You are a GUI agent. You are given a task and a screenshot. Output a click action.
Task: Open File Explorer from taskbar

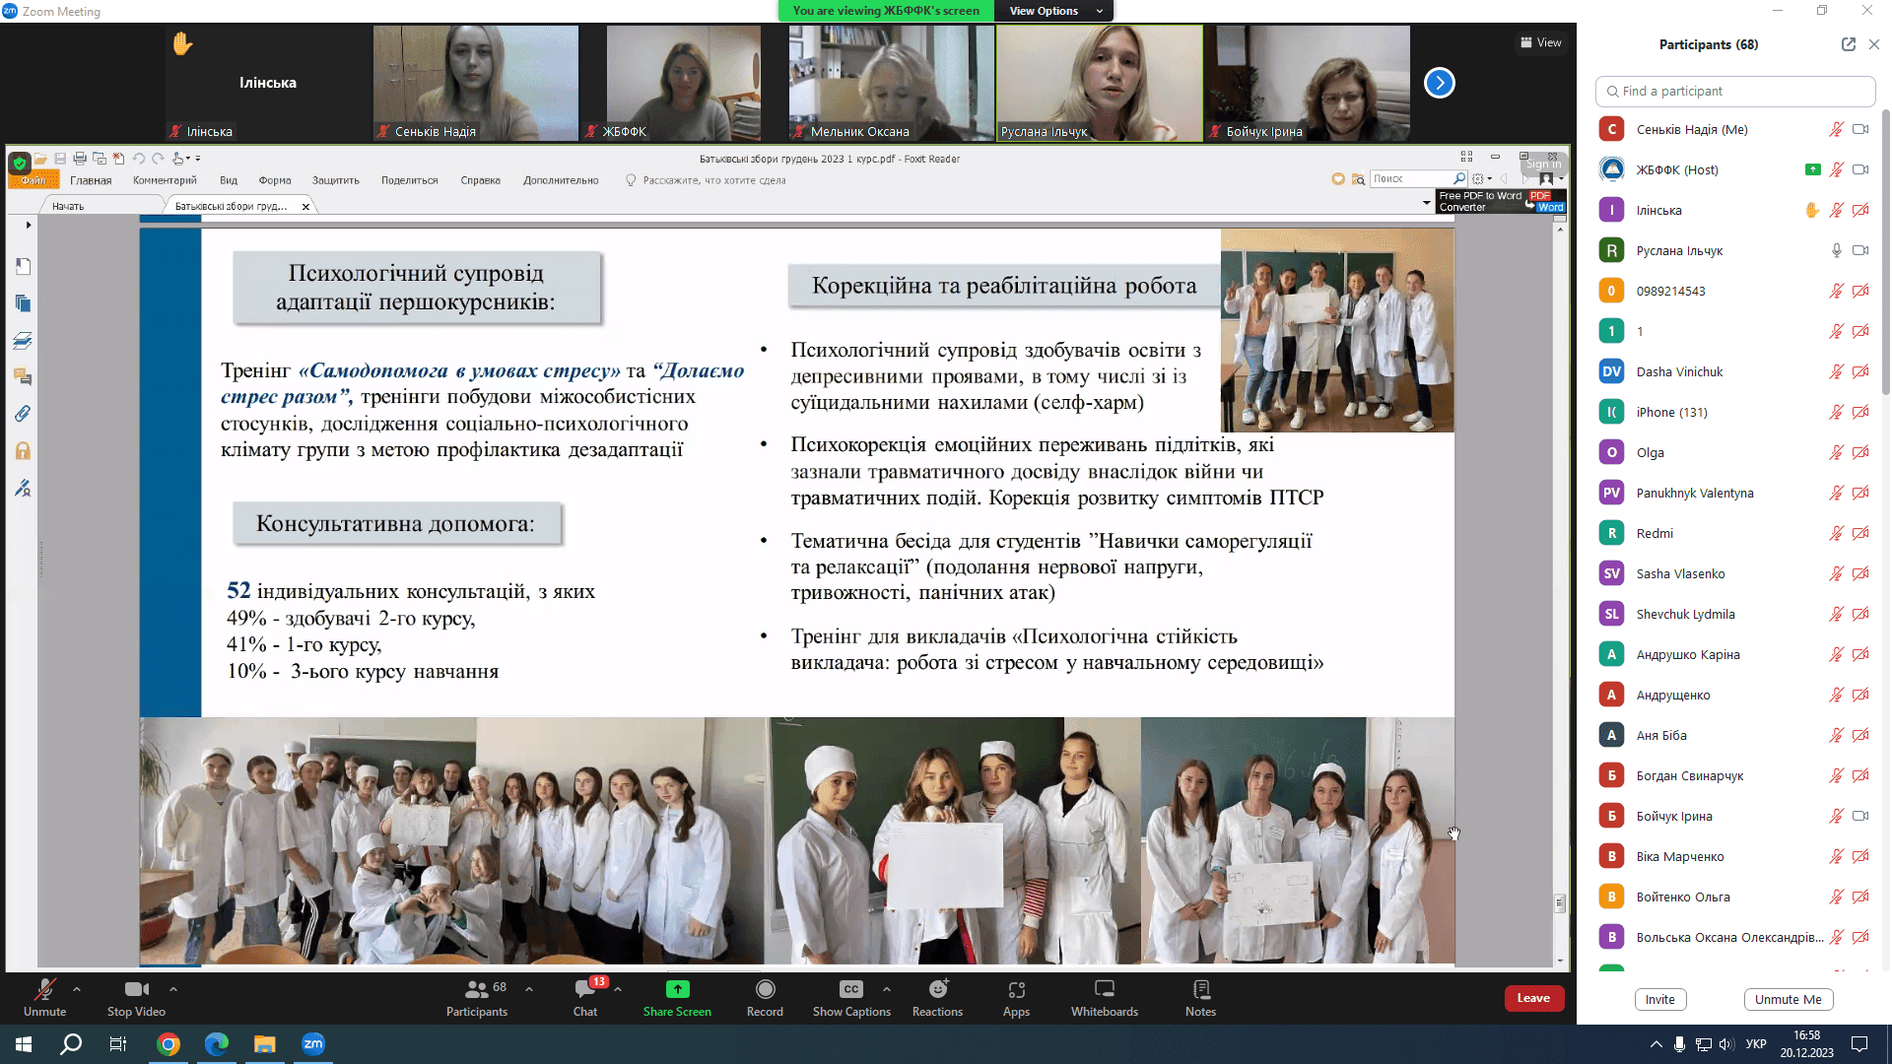pos(265,1044)
